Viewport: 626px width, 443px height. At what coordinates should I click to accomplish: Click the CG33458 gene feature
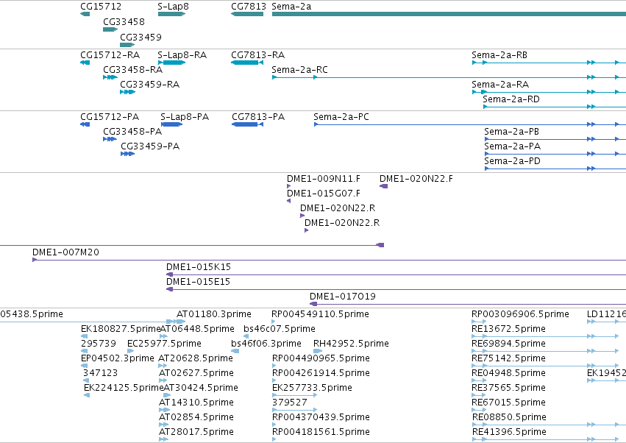pyautogui.click(x=110, y=29)
